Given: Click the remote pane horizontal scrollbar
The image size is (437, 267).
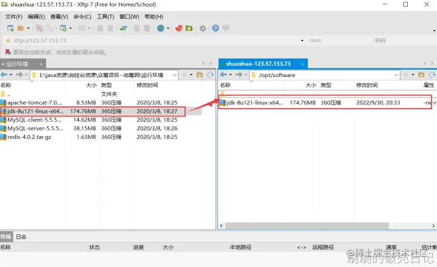Looking at the screenshot, I should [307, 226].
